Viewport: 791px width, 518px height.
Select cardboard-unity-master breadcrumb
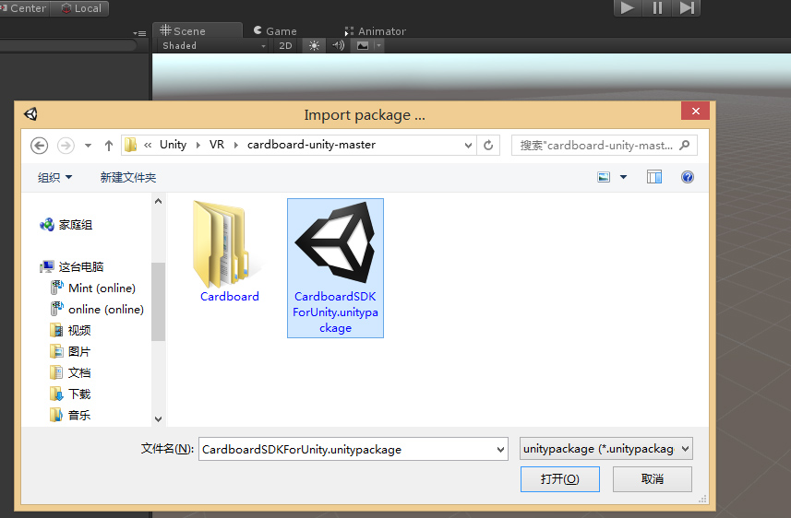point(311,145)
